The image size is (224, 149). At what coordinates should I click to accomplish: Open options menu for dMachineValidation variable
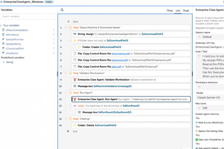click(x=54, y=30)
